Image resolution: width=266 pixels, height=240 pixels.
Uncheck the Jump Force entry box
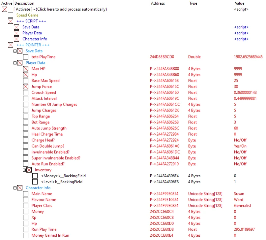[26, 86]
